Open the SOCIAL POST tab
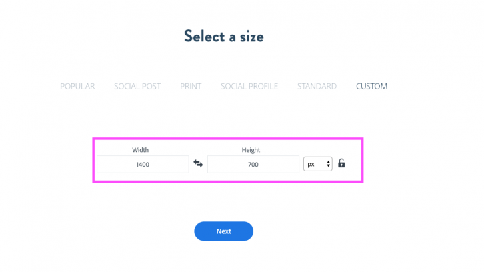This screenshot has height=272, width=484. (137, 86)
